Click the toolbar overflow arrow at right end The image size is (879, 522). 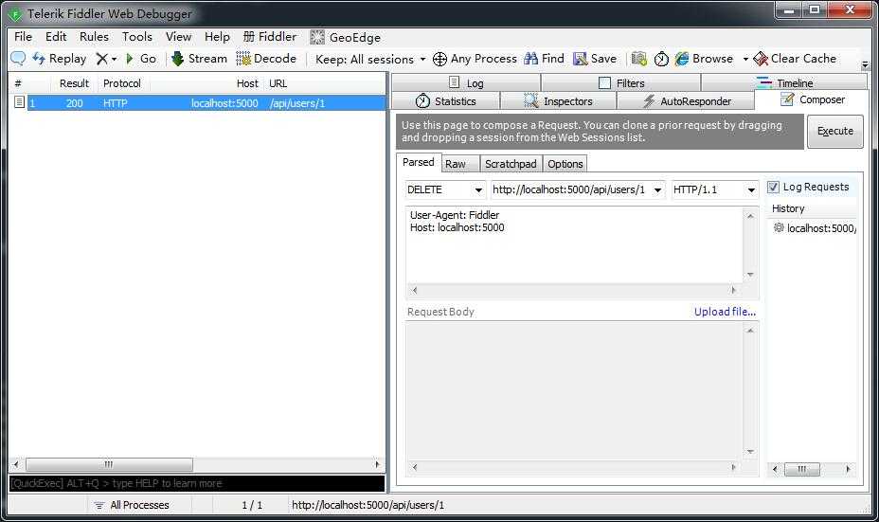pos(865,64)
